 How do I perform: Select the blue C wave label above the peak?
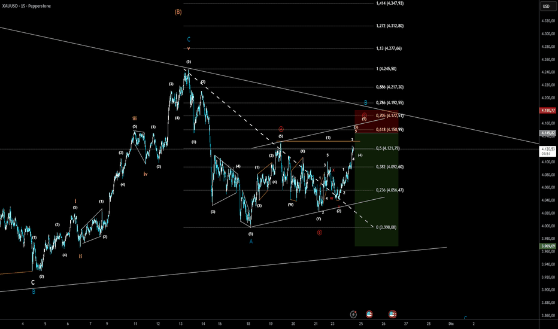point(189,39)
